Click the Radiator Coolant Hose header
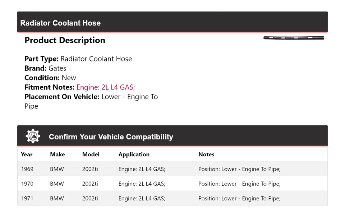The image size is (345, 217). [x=60, y=23]
